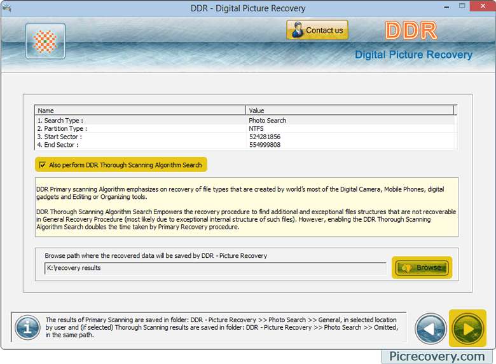Click the blue information icon
Image resolution: width=496 pixels, height=364 pixels.
click(28, 327)
